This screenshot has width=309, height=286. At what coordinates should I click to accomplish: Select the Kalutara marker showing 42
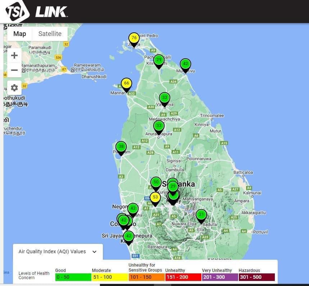pyautogui.click(x=128, y=236)
